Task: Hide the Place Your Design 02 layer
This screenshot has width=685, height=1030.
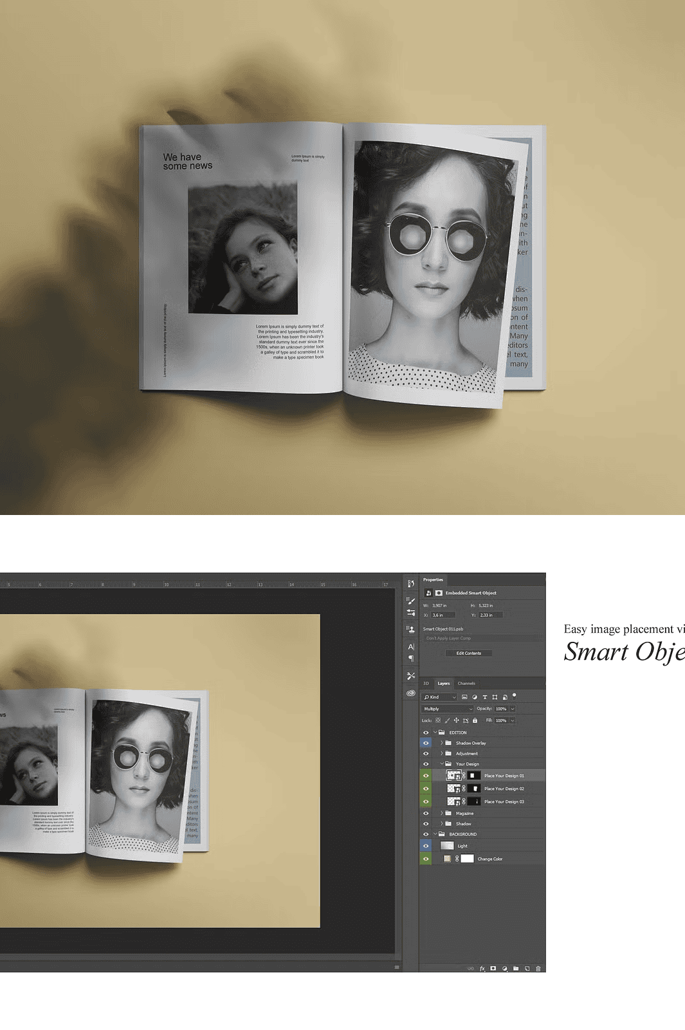Action: coord(426,789)
